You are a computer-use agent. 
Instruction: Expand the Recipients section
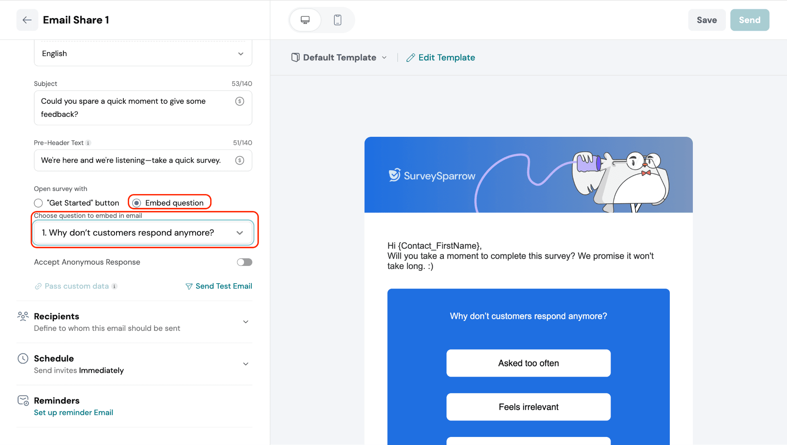pyautogui.click(x=246, y=322)
